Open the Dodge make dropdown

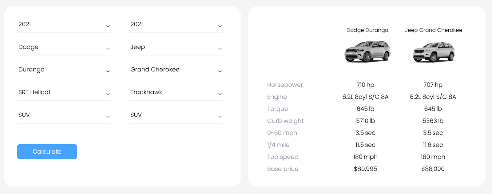pyautogui.click(x=64, y=47)
